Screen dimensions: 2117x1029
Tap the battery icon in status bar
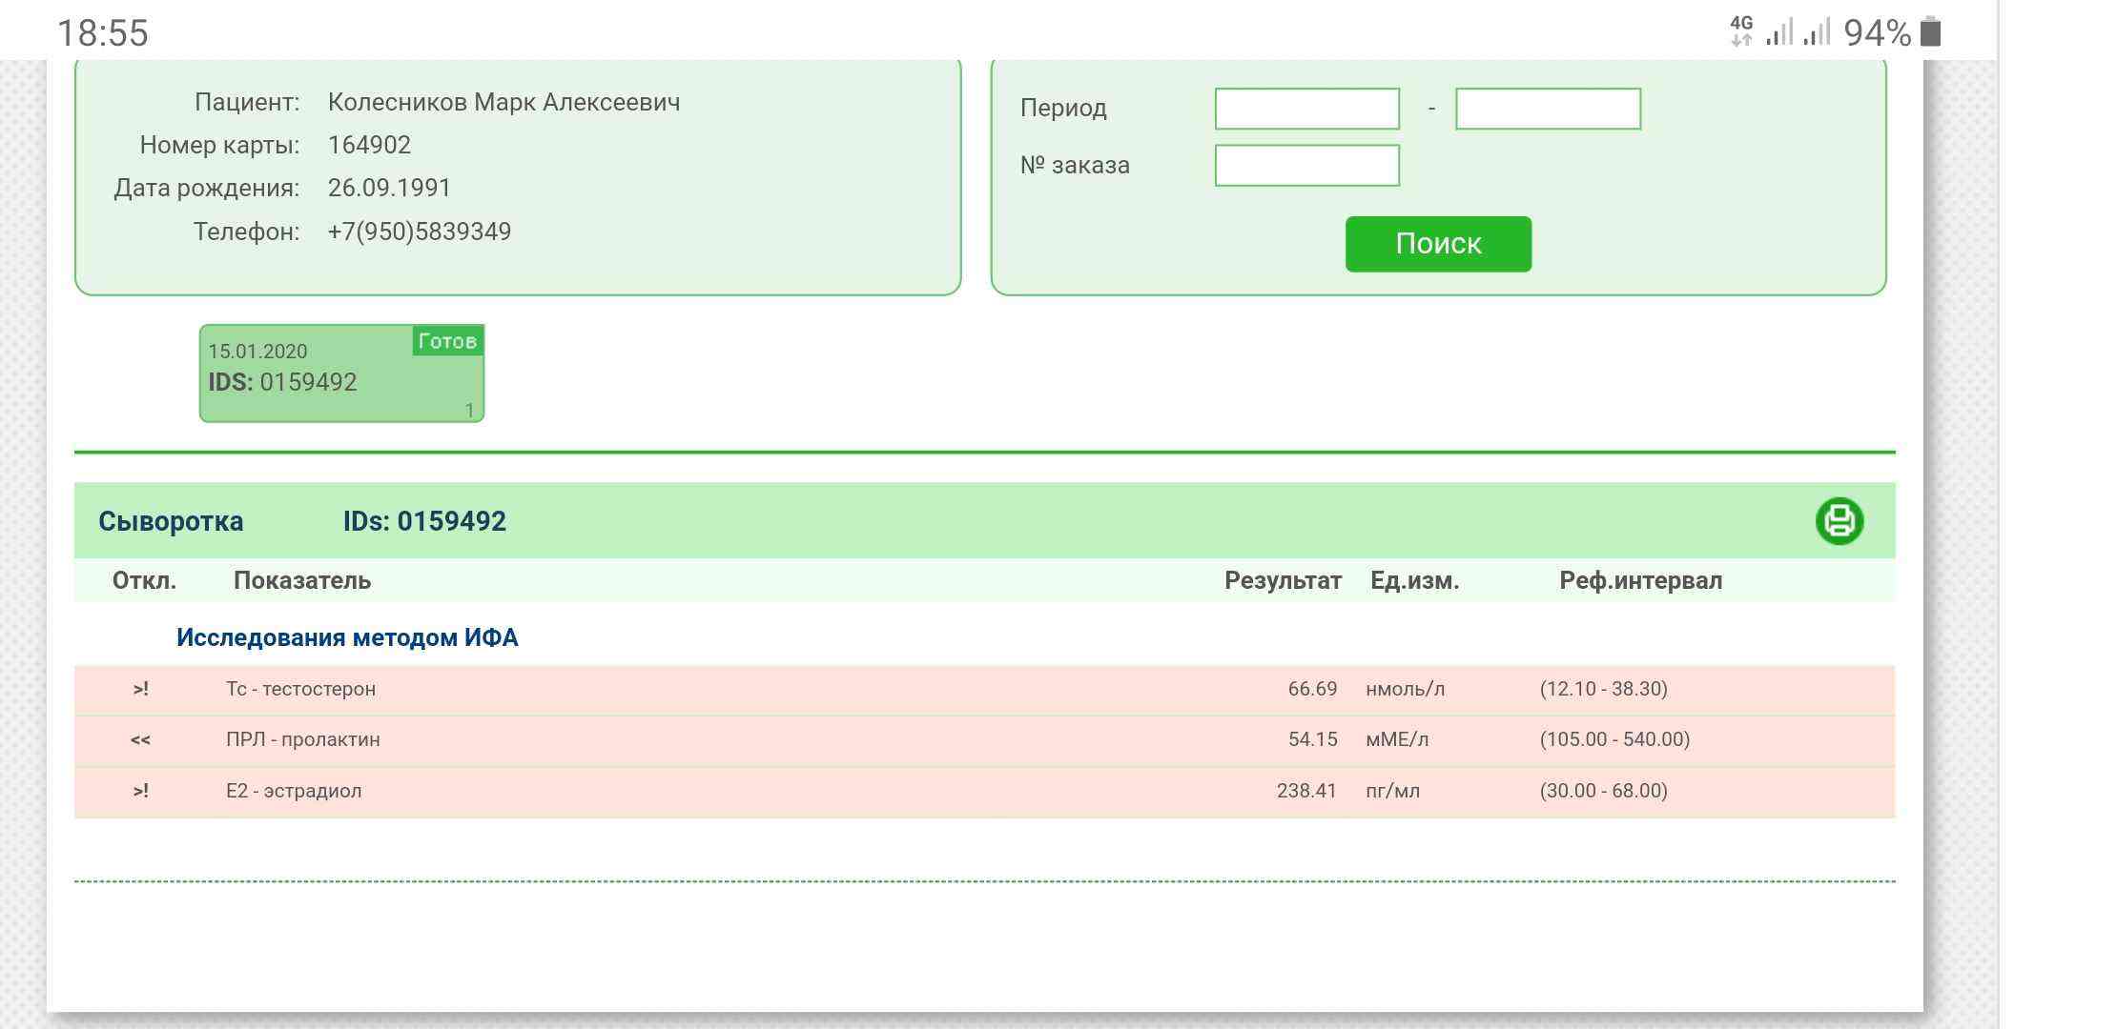click(x=1930, y=32)
